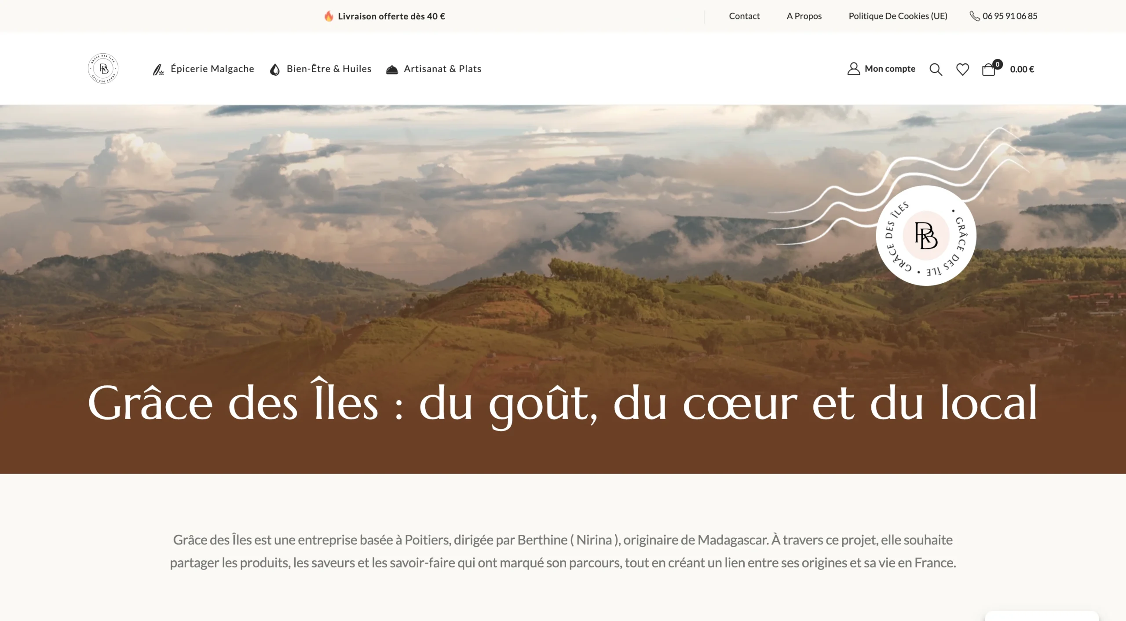The width and height of the screenshot is (1126, 621).
Task: Click the flame icon beside Livraison offerte
Action: (x=329, y=16)
